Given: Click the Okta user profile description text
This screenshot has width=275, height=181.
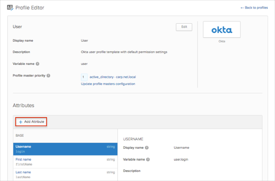Looking at the screenshot, I should coord(124,52).
